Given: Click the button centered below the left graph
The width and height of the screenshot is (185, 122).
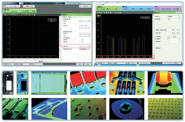Looking at the screenshot, I should (41, 61).
